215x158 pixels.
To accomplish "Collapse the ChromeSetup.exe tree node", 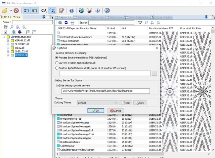I will click(x=4, y=37).
